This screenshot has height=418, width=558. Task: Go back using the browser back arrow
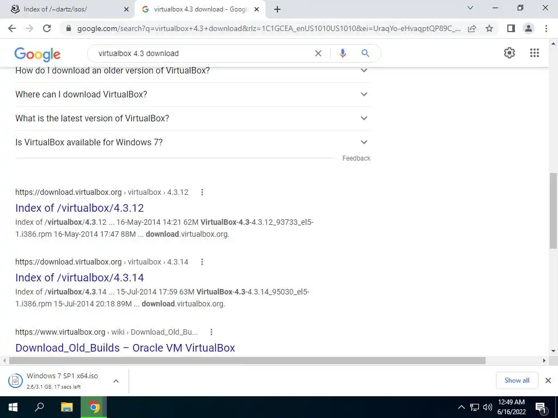click(x=12, y=28)
